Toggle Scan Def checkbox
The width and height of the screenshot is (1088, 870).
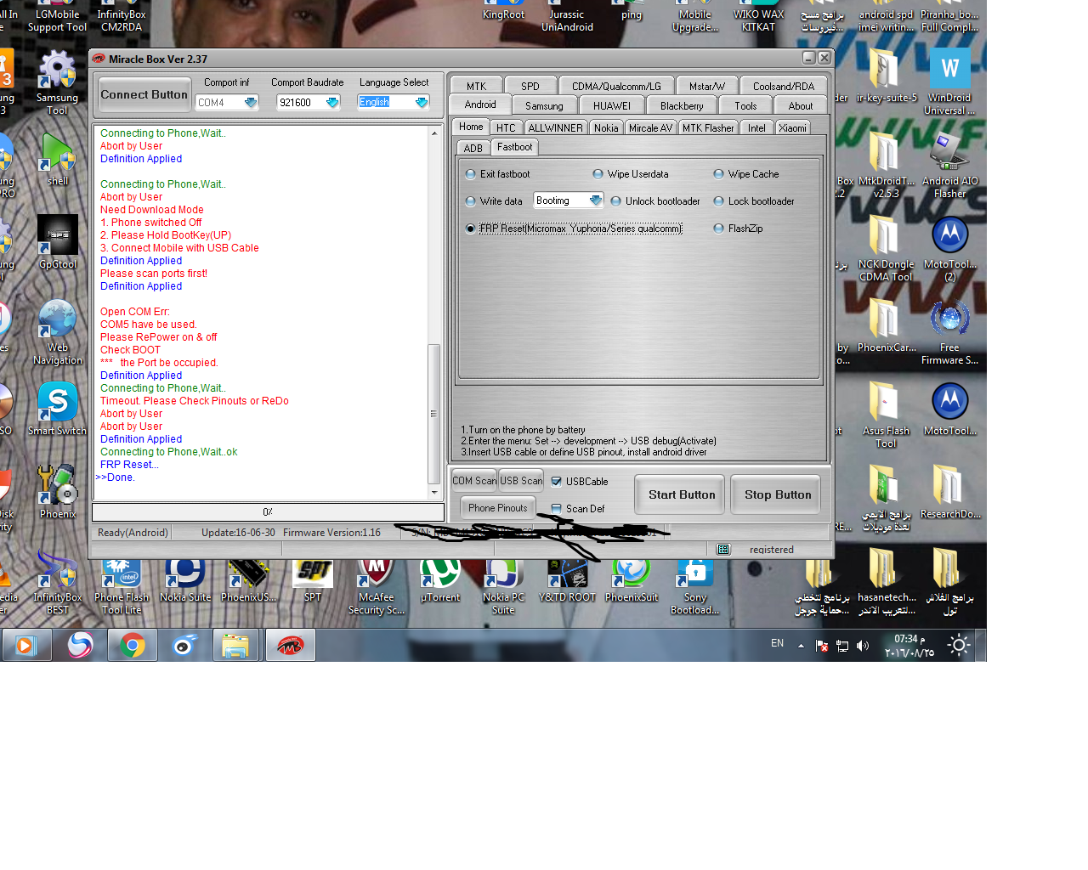(578, 509)
